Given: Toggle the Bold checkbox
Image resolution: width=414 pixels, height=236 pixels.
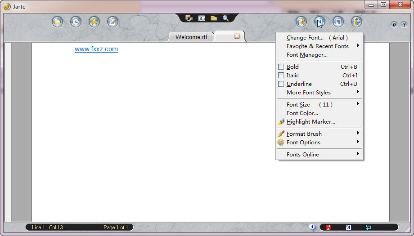Looking at the screenshot, I should point(281,67).
